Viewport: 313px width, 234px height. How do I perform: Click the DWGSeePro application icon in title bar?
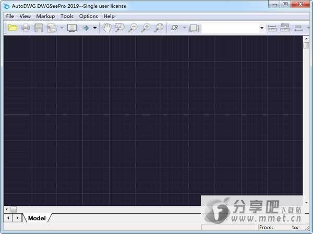(6, 6)
